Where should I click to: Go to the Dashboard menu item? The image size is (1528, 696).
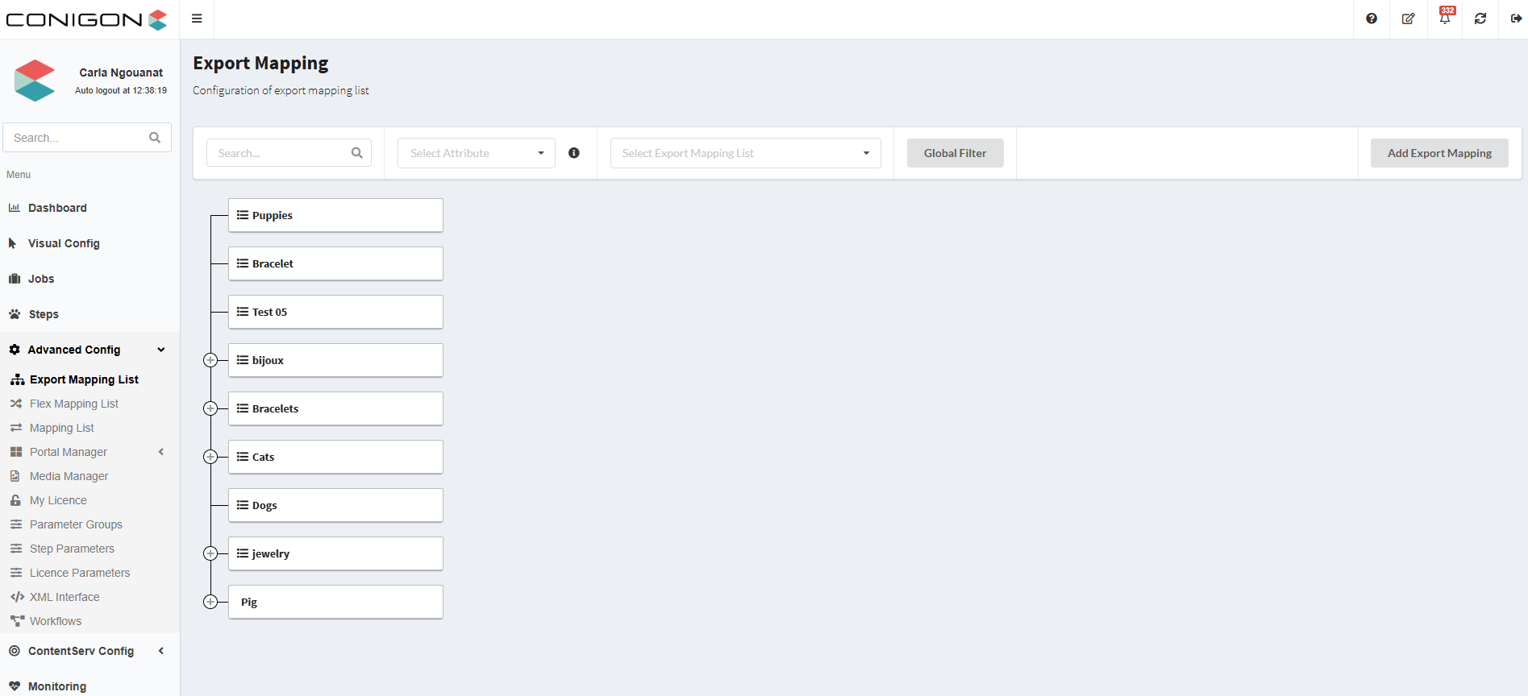coord(57,208)
